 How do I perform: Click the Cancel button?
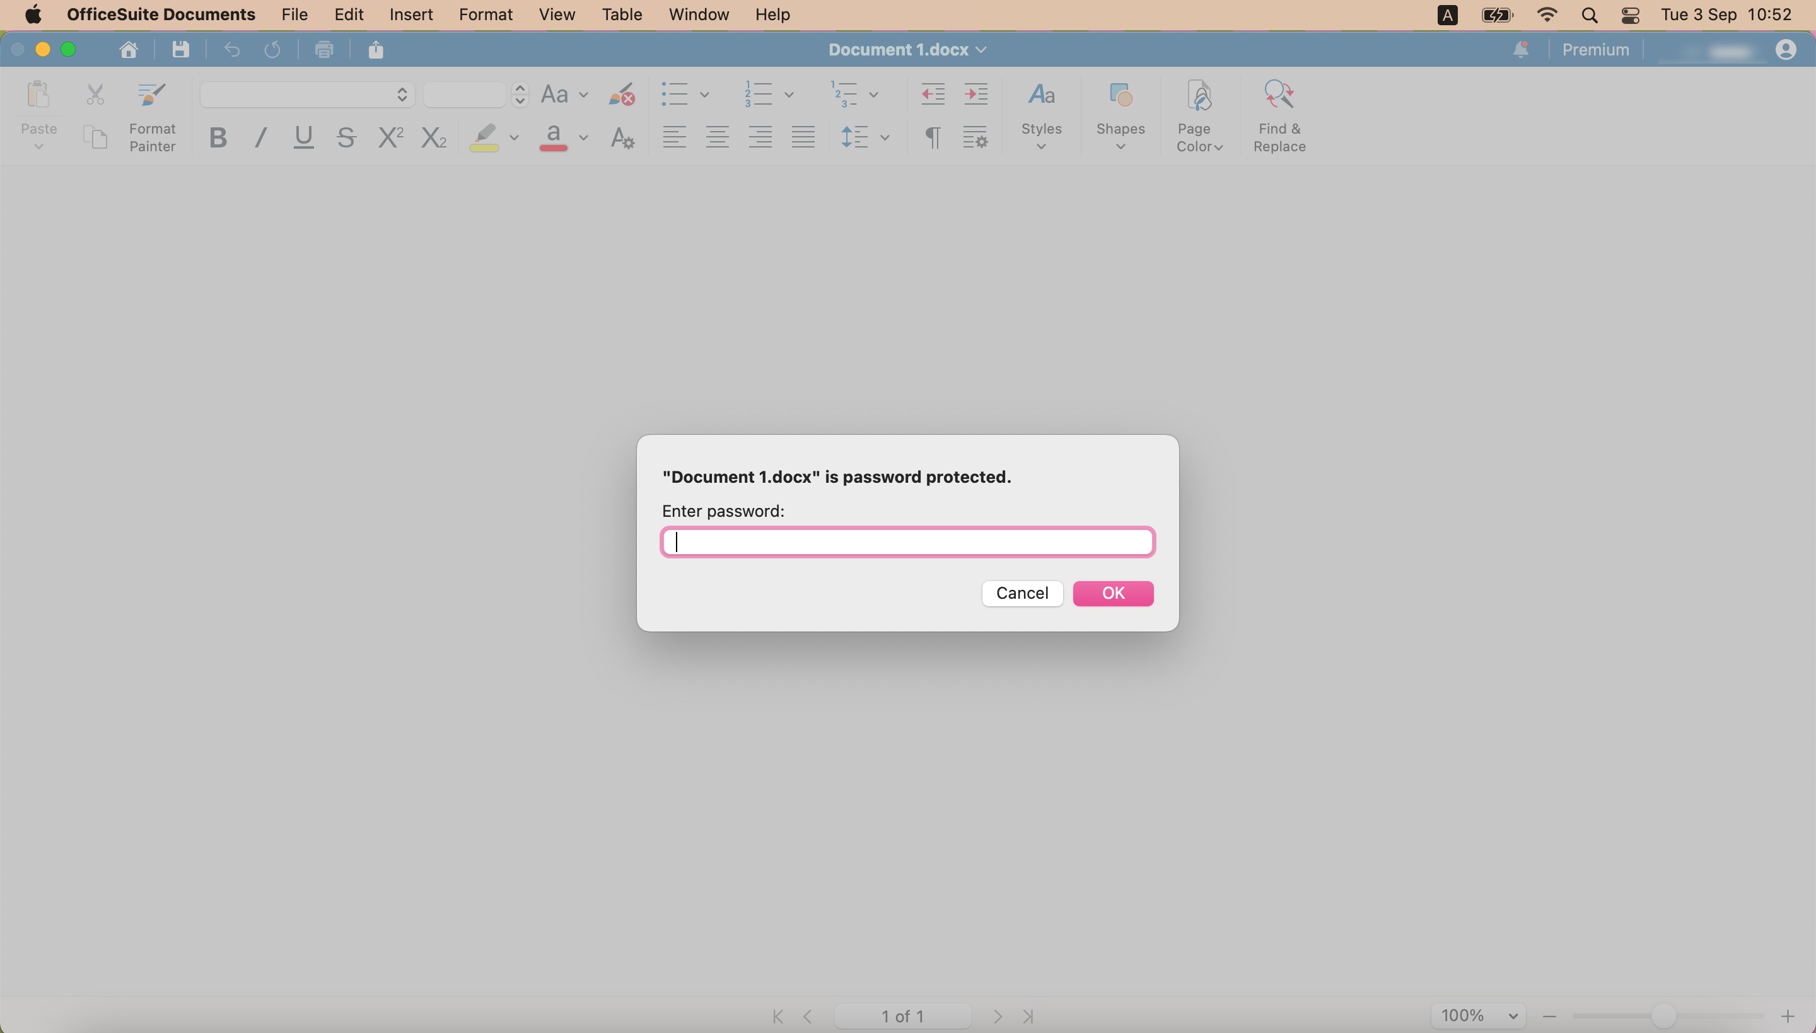coord(1021,592)
